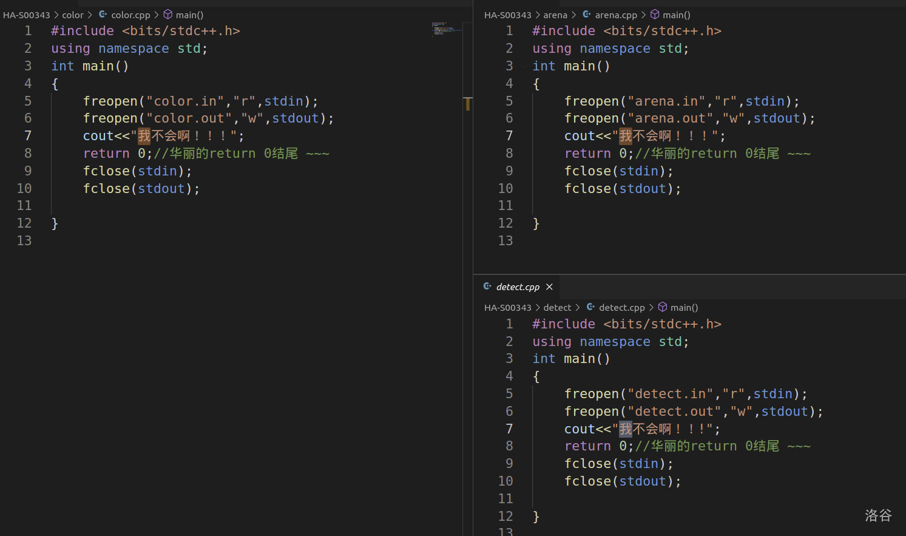Select the detect.cpp editor tab

pyautogui.click(x=518, y=287)
